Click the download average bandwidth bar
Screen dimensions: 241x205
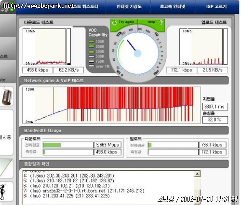pos(68,145)
